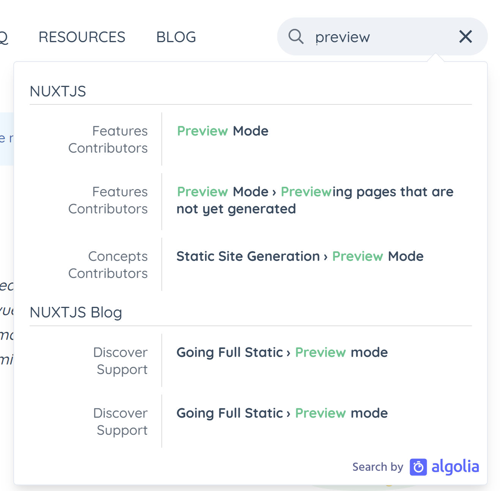
Task: Select the NUXTJS section heading
Action: click(58, 91)
